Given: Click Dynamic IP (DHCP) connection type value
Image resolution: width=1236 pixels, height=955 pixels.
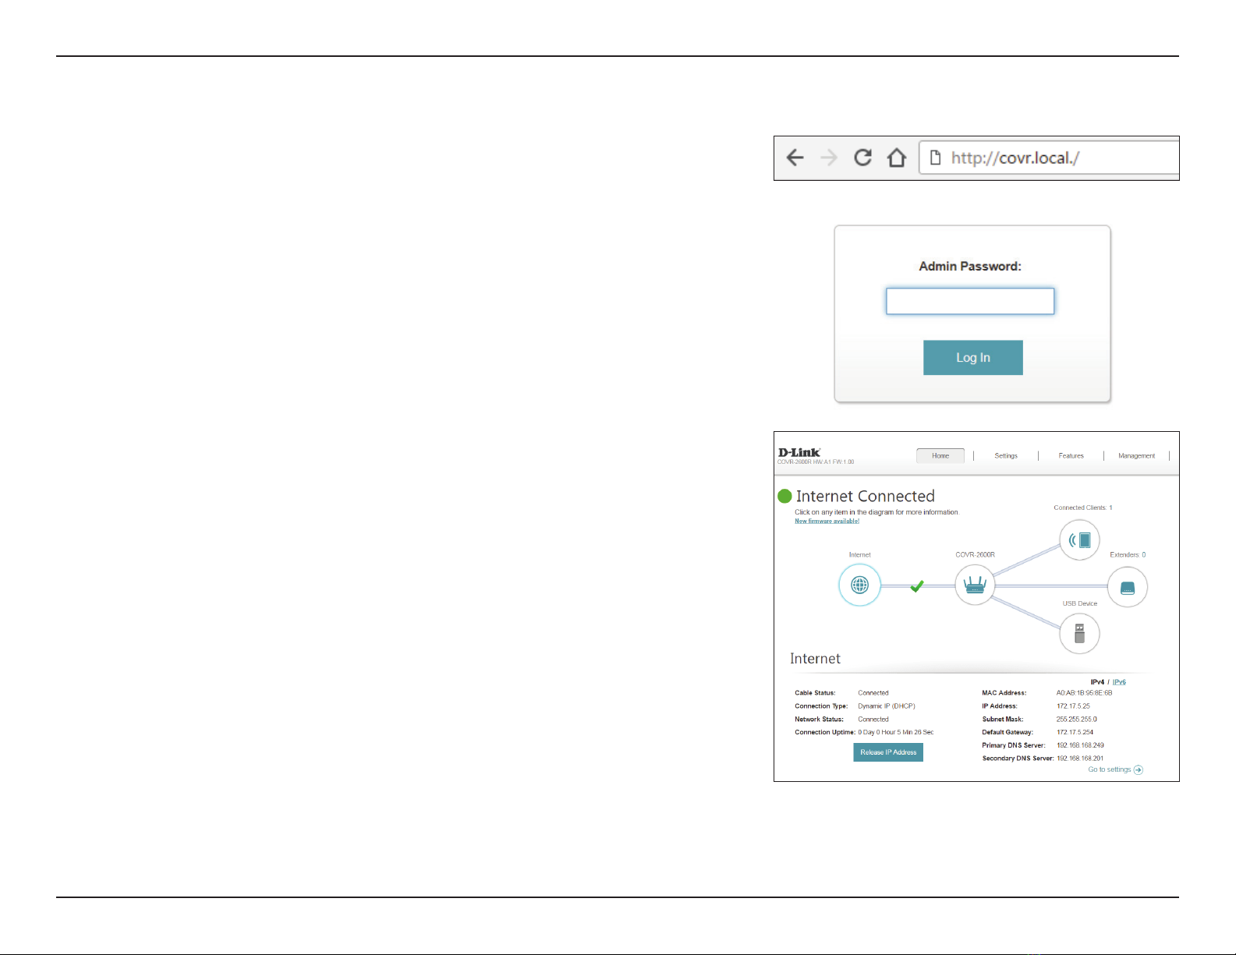Looking at the screenshot, I should point(887,706).
